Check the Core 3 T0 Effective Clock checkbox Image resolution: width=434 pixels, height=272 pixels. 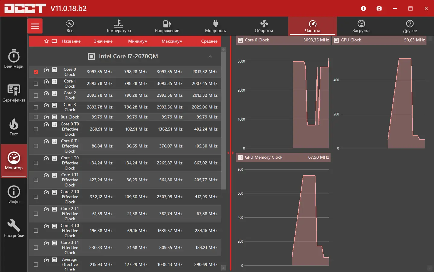36,231
